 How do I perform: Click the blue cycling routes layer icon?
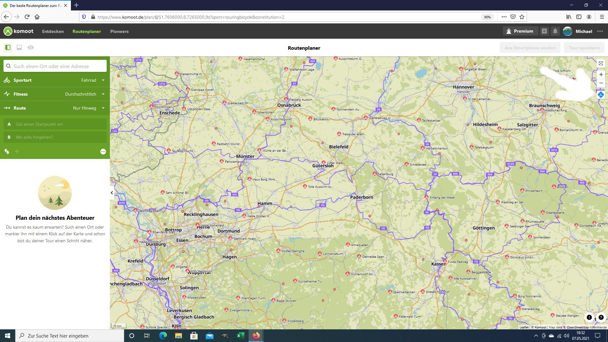point(601,95)
